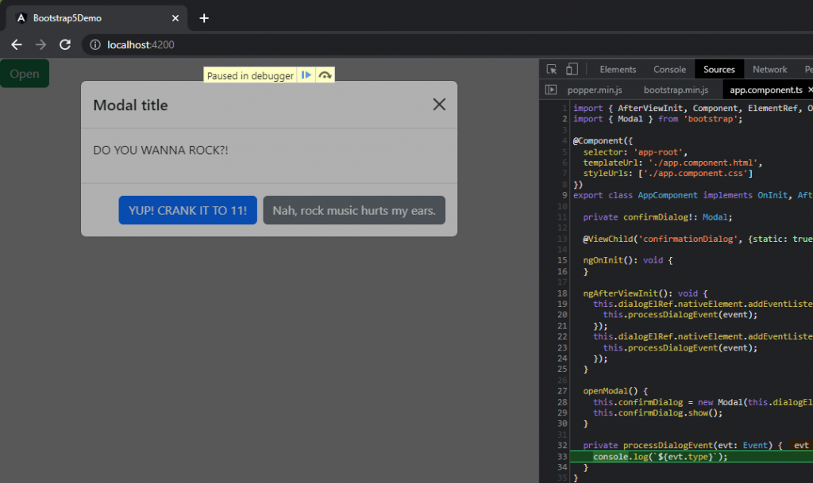This screenshot has height=483, width=813.
Task: Resume script execution from the paused debugger overlay
Action: 306,75
